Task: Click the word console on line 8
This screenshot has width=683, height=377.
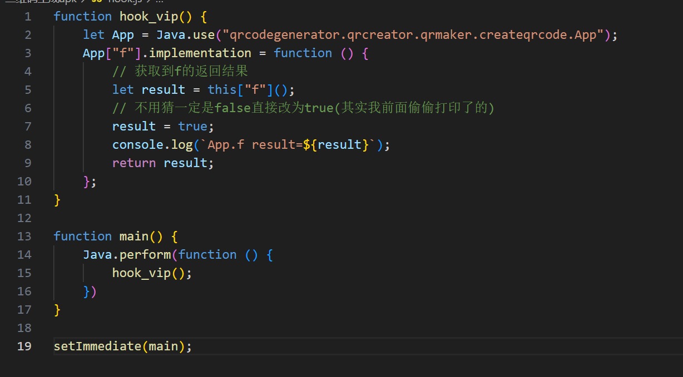Action: [138, 145]
